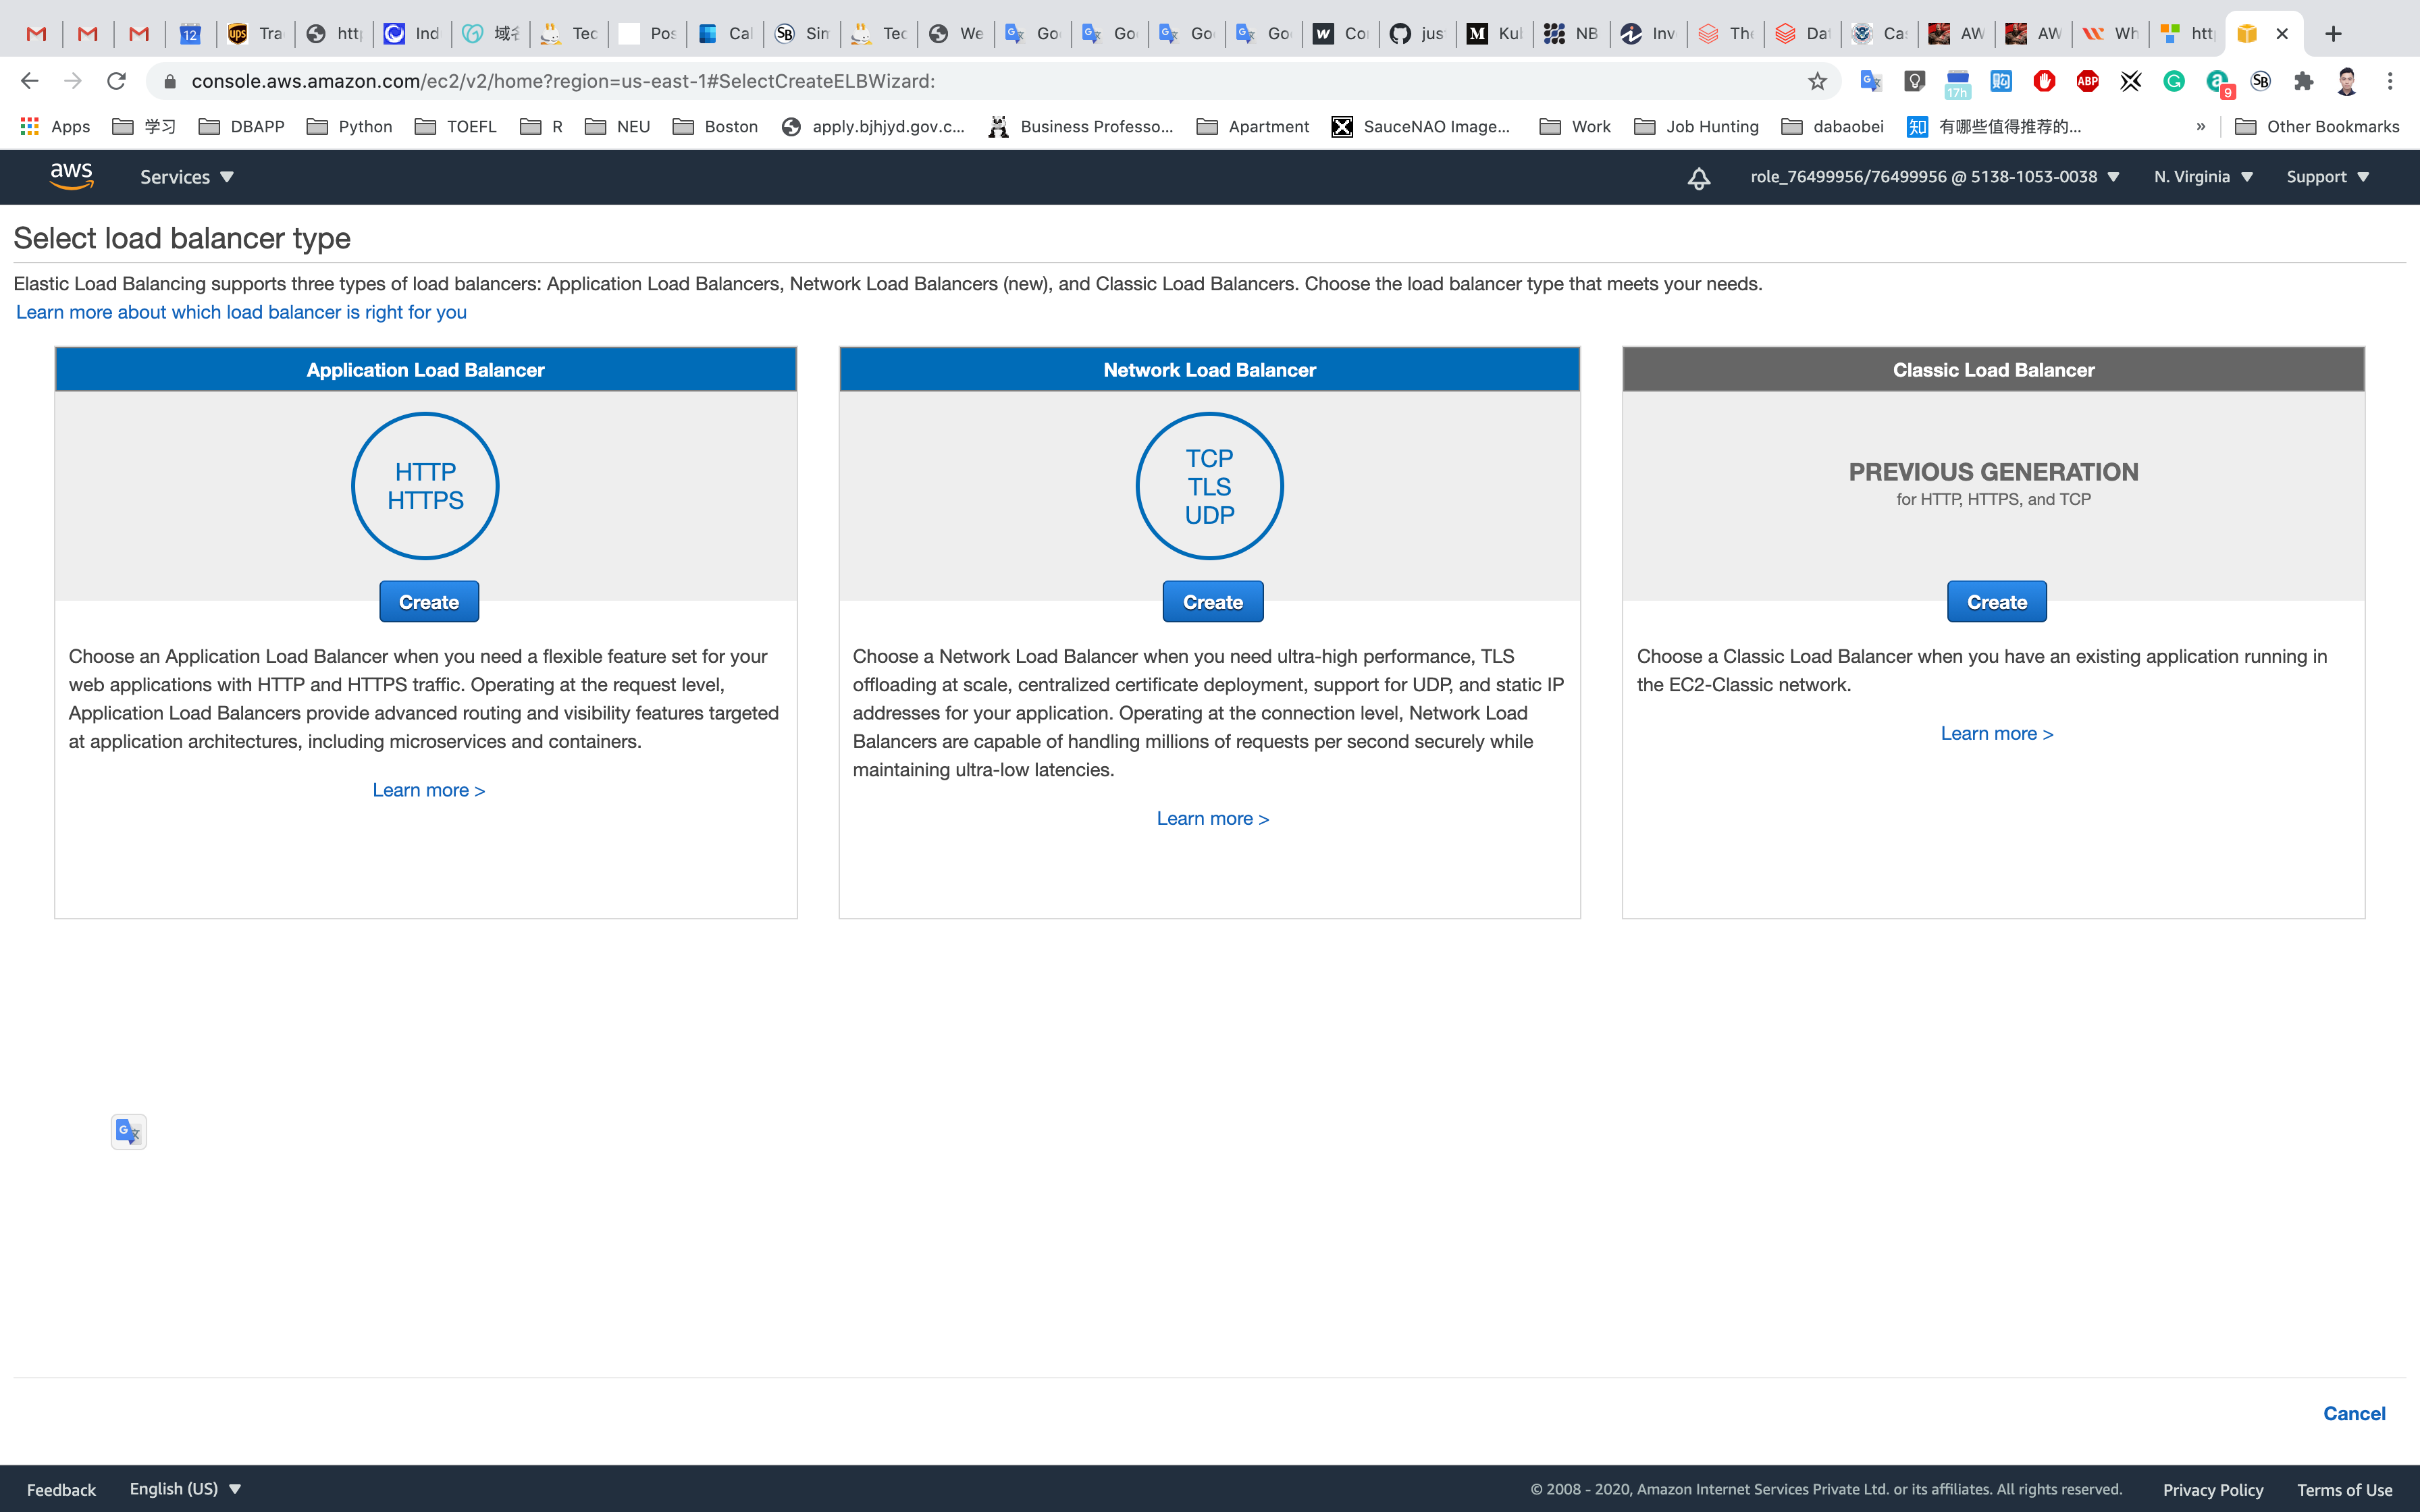Bookmark this page with the star icon

pos(1817,82)
